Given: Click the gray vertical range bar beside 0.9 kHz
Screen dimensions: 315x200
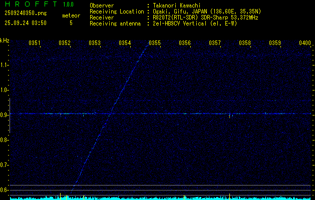Looking at the screenshot, I should (10, 115).
